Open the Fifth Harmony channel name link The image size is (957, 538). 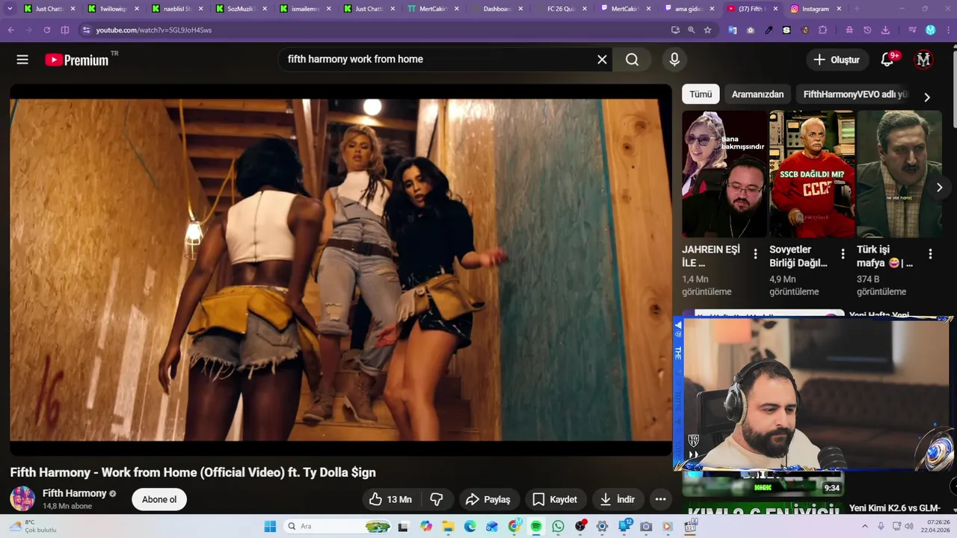point(74,493)
